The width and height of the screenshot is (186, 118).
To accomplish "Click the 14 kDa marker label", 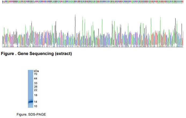I will [35, 102].
